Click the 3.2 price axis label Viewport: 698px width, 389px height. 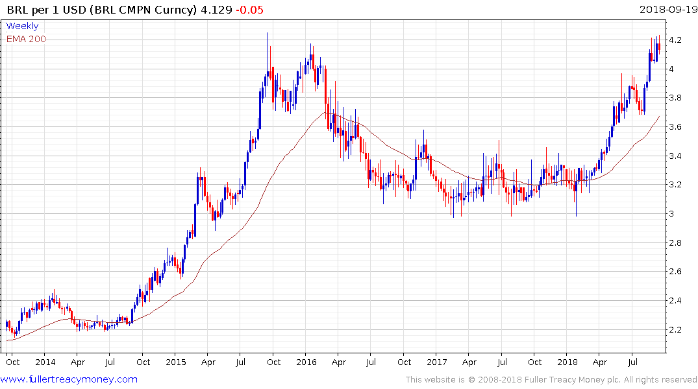tap(675, 185)
